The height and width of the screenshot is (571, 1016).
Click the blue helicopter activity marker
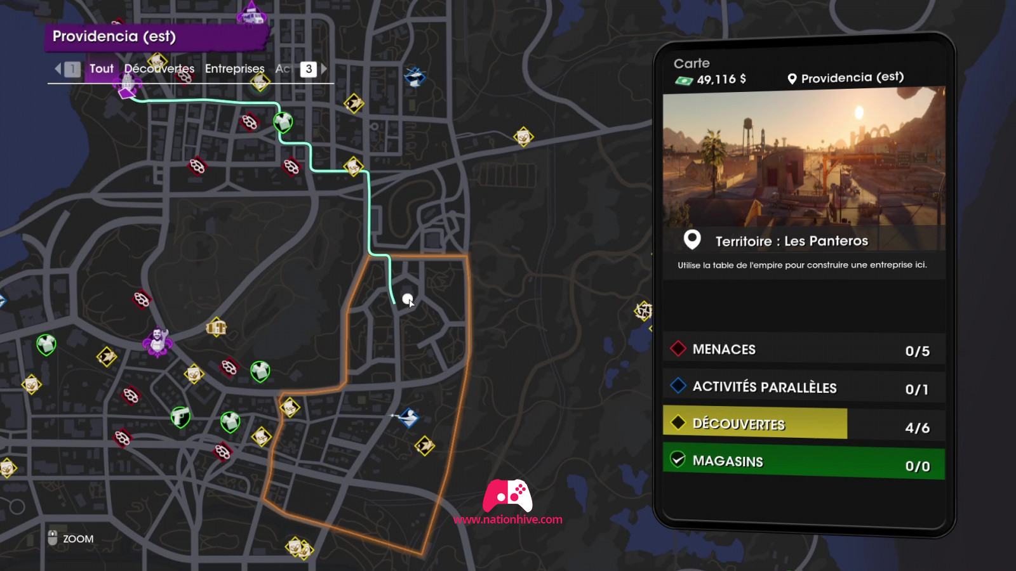[x=415, y=77]
